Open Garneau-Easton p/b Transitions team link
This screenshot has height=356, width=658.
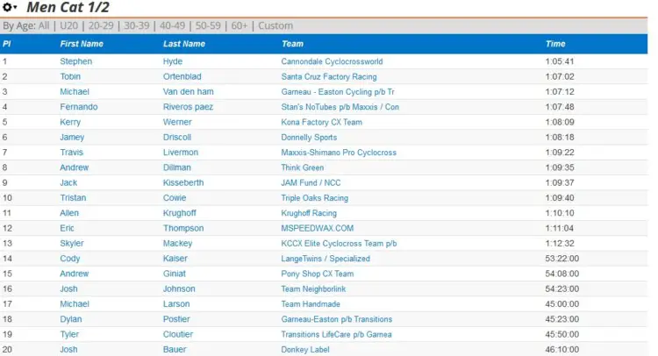point(337,319)
